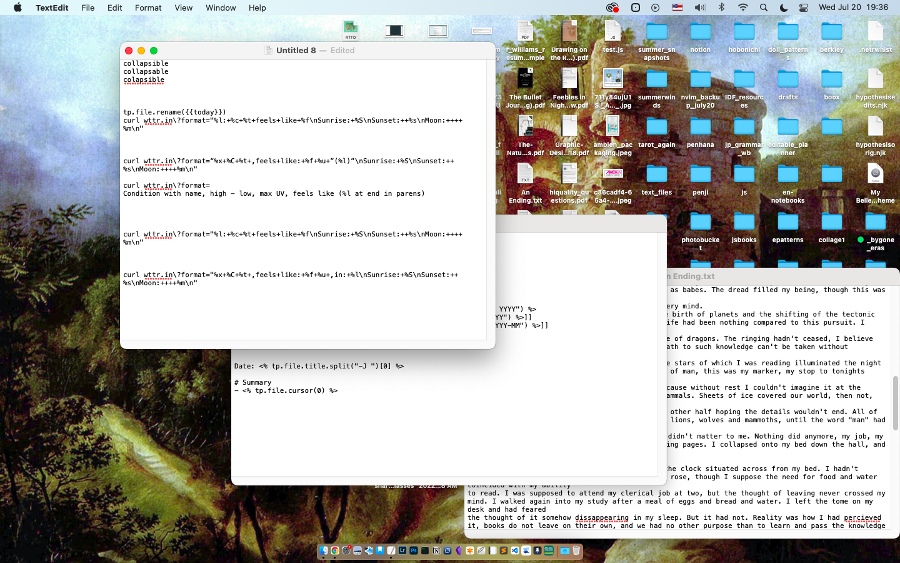Toggle Wi-Fi from the menu bar icon
This screenshot has width=900, height=563.
click(x=742, y=8)
